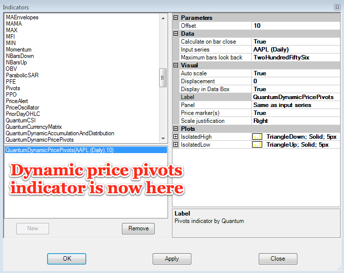
Task: Edit the Label value QuantumDynamicPricePivots
Action: click(x=296, y=97)
